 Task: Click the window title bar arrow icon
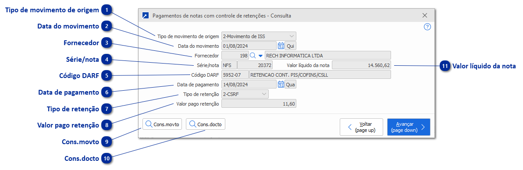(145, 15)
